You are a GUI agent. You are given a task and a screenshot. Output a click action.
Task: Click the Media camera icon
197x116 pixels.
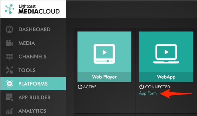click(x=9, y=43)
